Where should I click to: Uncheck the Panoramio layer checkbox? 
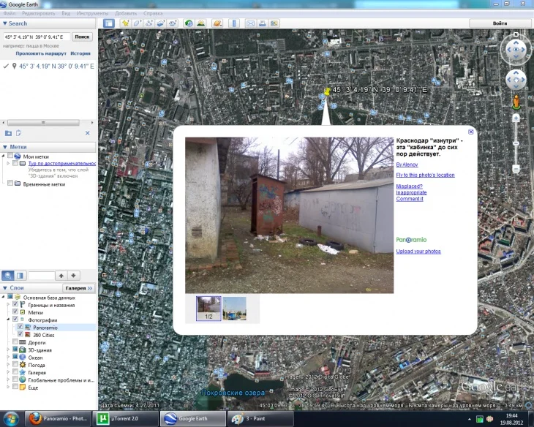[20, 328]
